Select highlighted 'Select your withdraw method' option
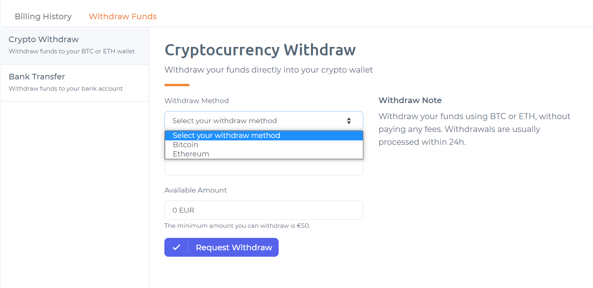The width and height of the screenshot is (593, 288). click(x=227, y=136)
